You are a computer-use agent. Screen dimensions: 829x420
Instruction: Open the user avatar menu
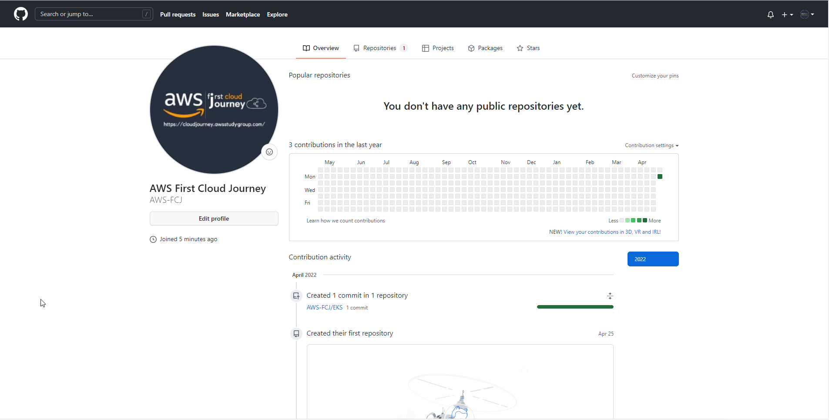tap(807, 14)
